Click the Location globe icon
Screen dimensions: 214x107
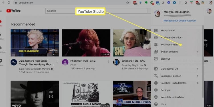(156, 83)
